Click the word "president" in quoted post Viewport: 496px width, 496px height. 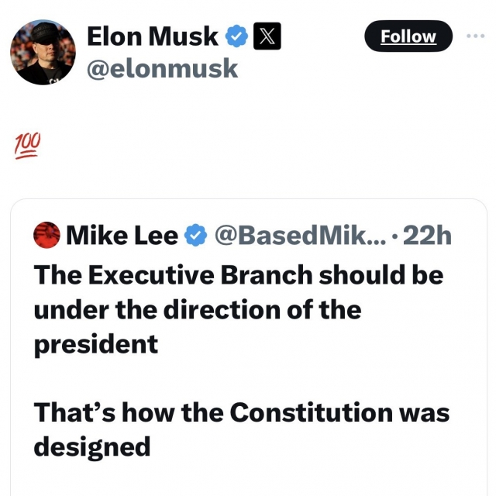click(x=96, y=345)
